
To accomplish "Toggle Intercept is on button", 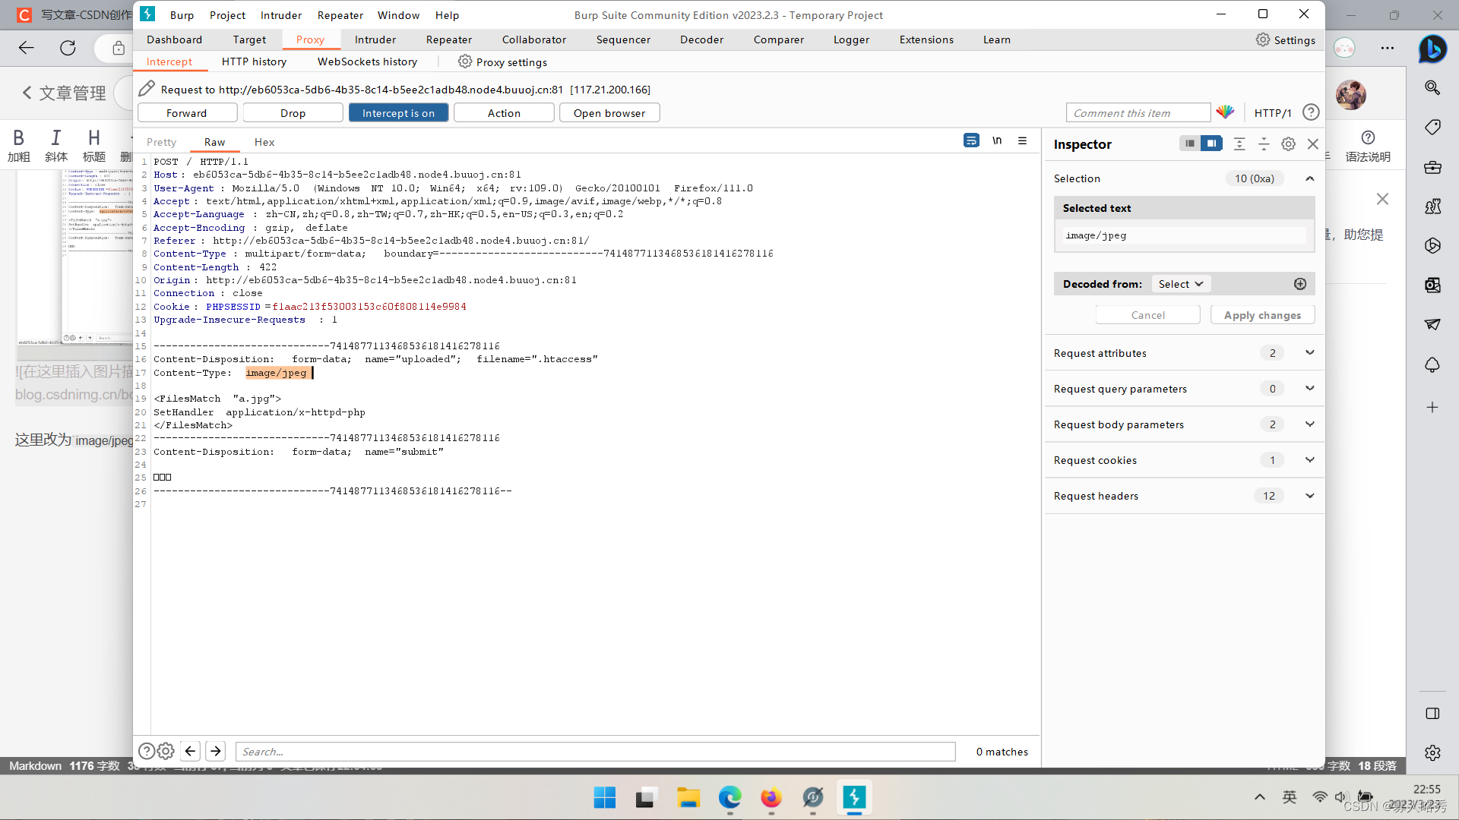I will tap(398, 113).
